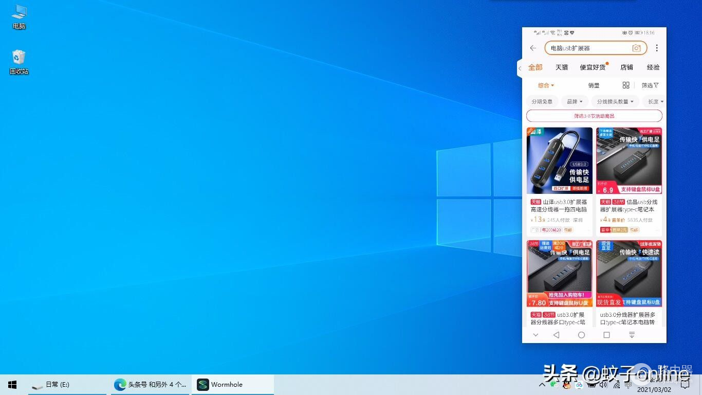Open the ¥7.80 hub product image

(x=560, y=274)
